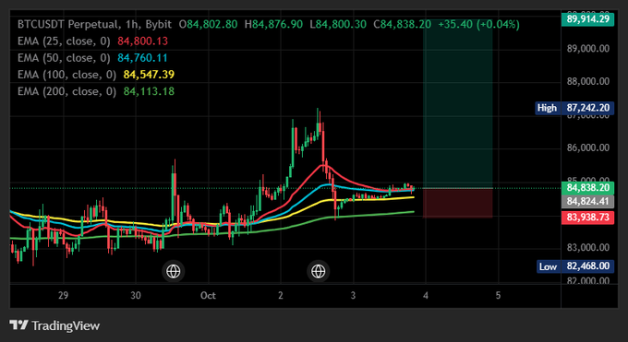Click the open value O84,802.80 in header
Image resolution: width=628 pixels, height=342 pixels.
[209, 24]
